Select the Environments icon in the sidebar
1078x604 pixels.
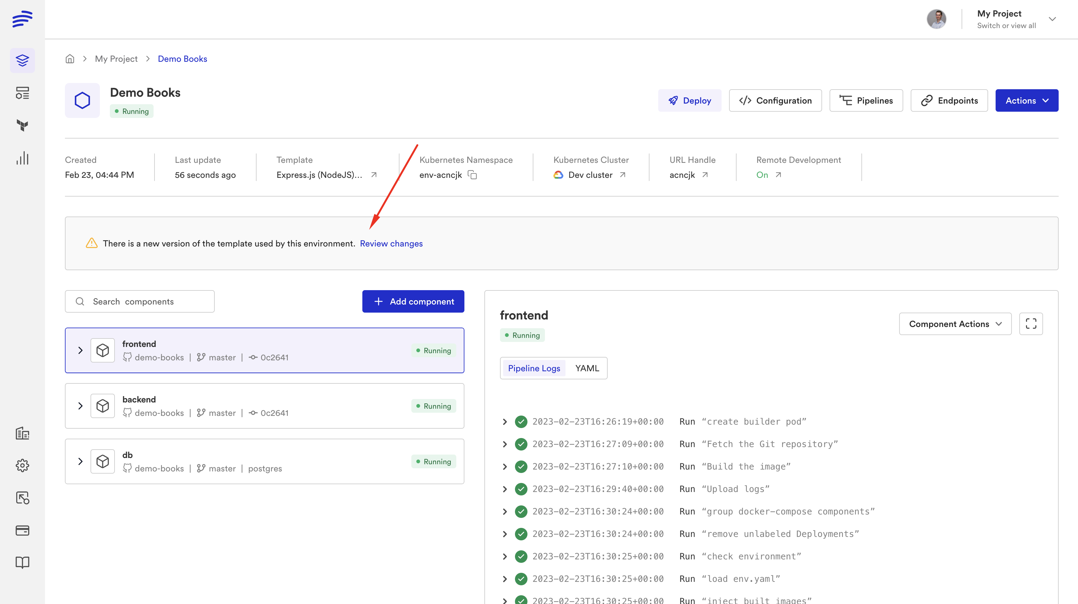click(22, 60)
